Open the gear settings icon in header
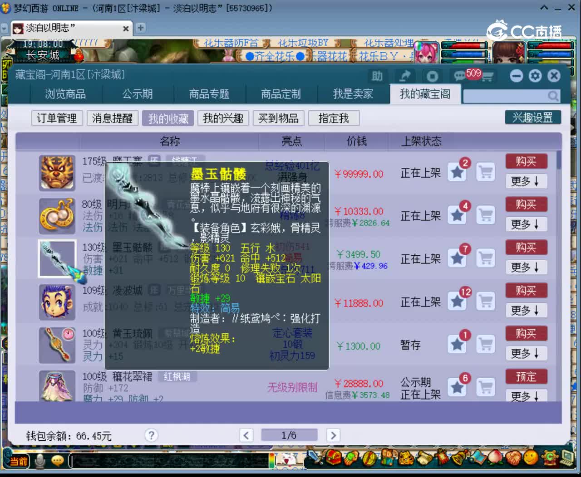This screenshot has height=477, width=581. 535,76
